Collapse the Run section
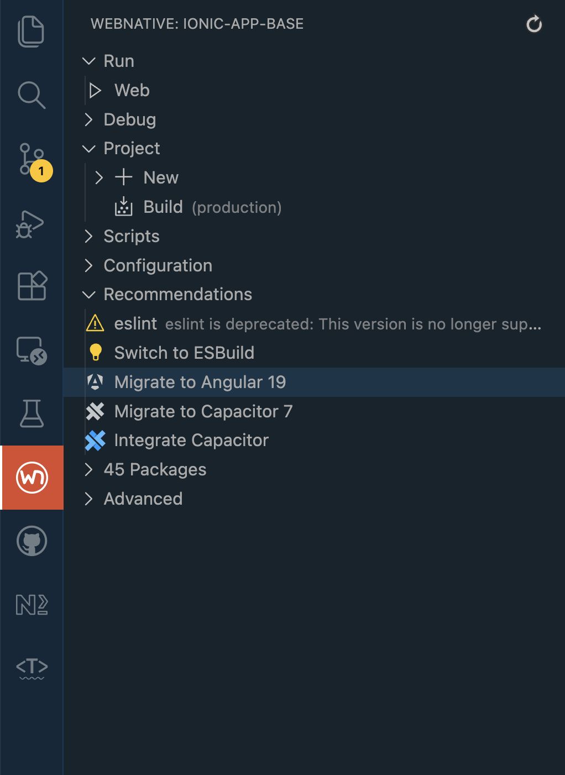Image resolution: width=565 pixels, height=775 pixels. click(90, 61)
